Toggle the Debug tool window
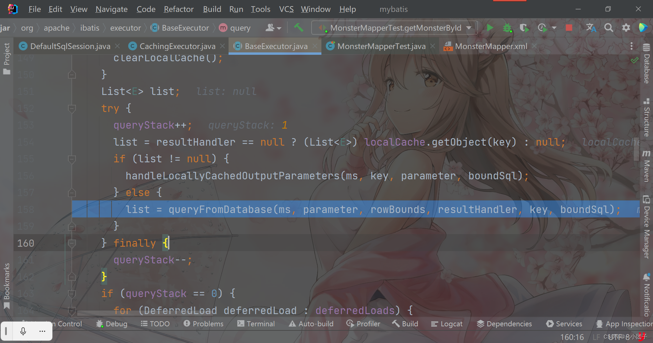Viewport: 653px width, 343px height. [x=112, y=324]
